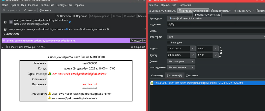Click the contact icon next to sender user_ews

(x=11, y=22)
